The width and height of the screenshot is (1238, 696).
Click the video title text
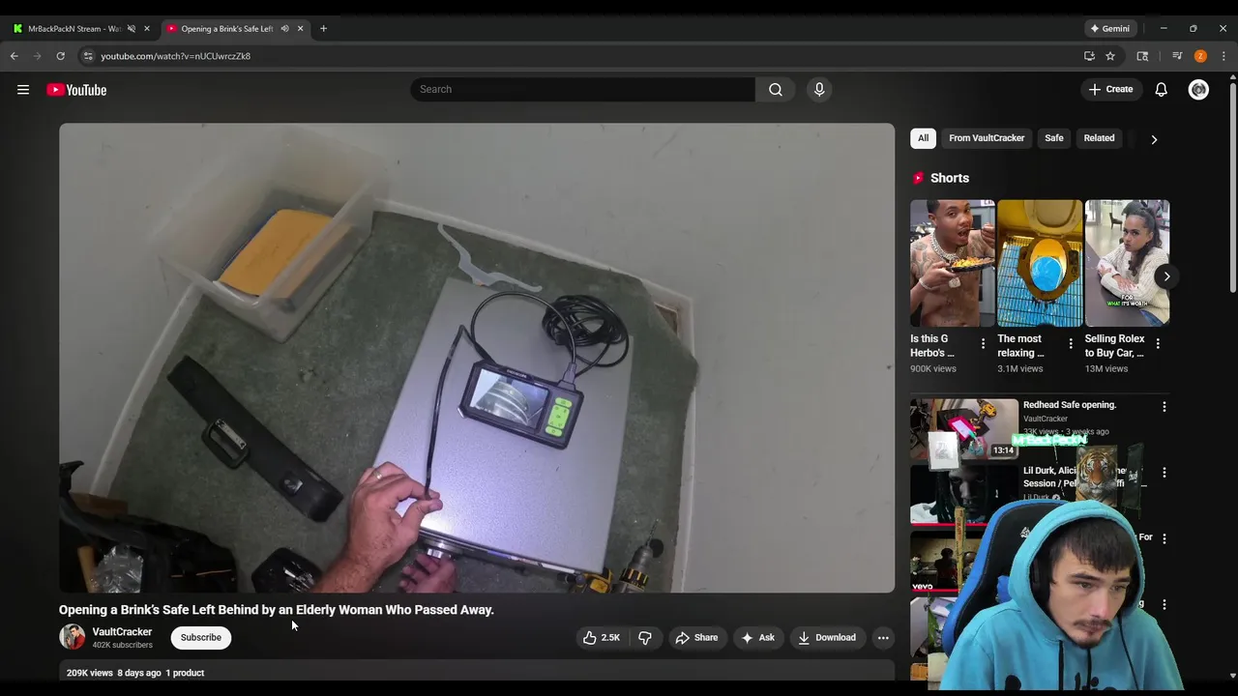277,610
